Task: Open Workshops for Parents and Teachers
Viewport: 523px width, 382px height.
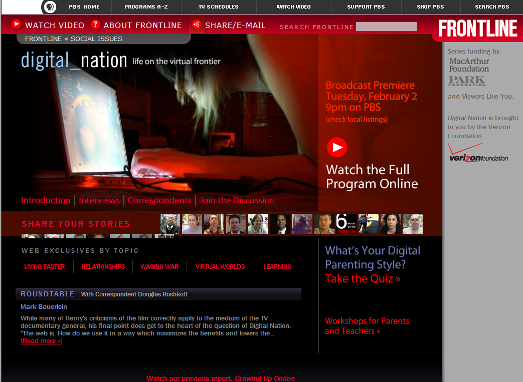Action: (367, 326)
